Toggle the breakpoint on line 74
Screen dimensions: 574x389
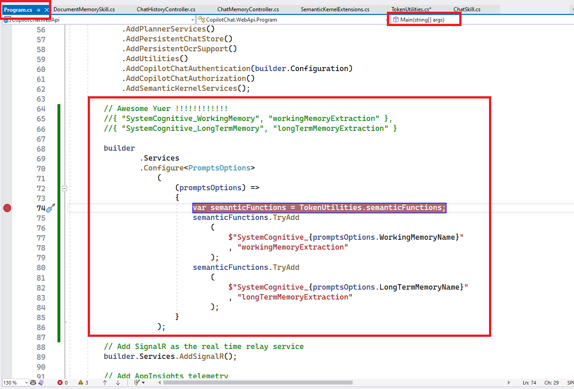pos(7,208)
